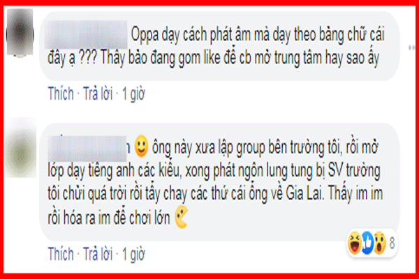Screen dimensions: 419x279
Task: Open the reaction count showing 8
Action: pos(392,243)
